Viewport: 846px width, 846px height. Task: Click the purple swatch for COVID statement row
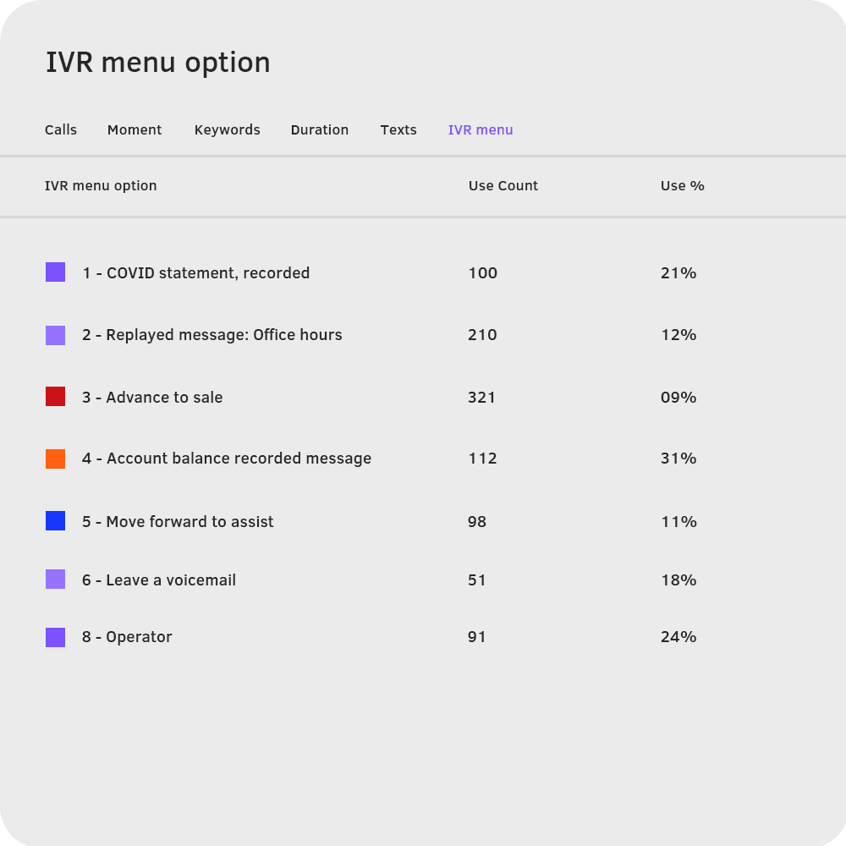coord(55,272)
